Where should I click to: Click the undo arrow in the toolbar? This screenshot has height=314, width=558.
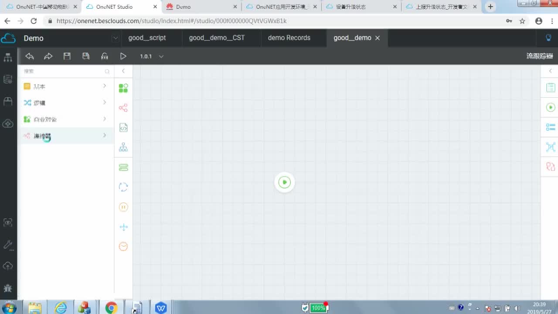tap(30, 56)
